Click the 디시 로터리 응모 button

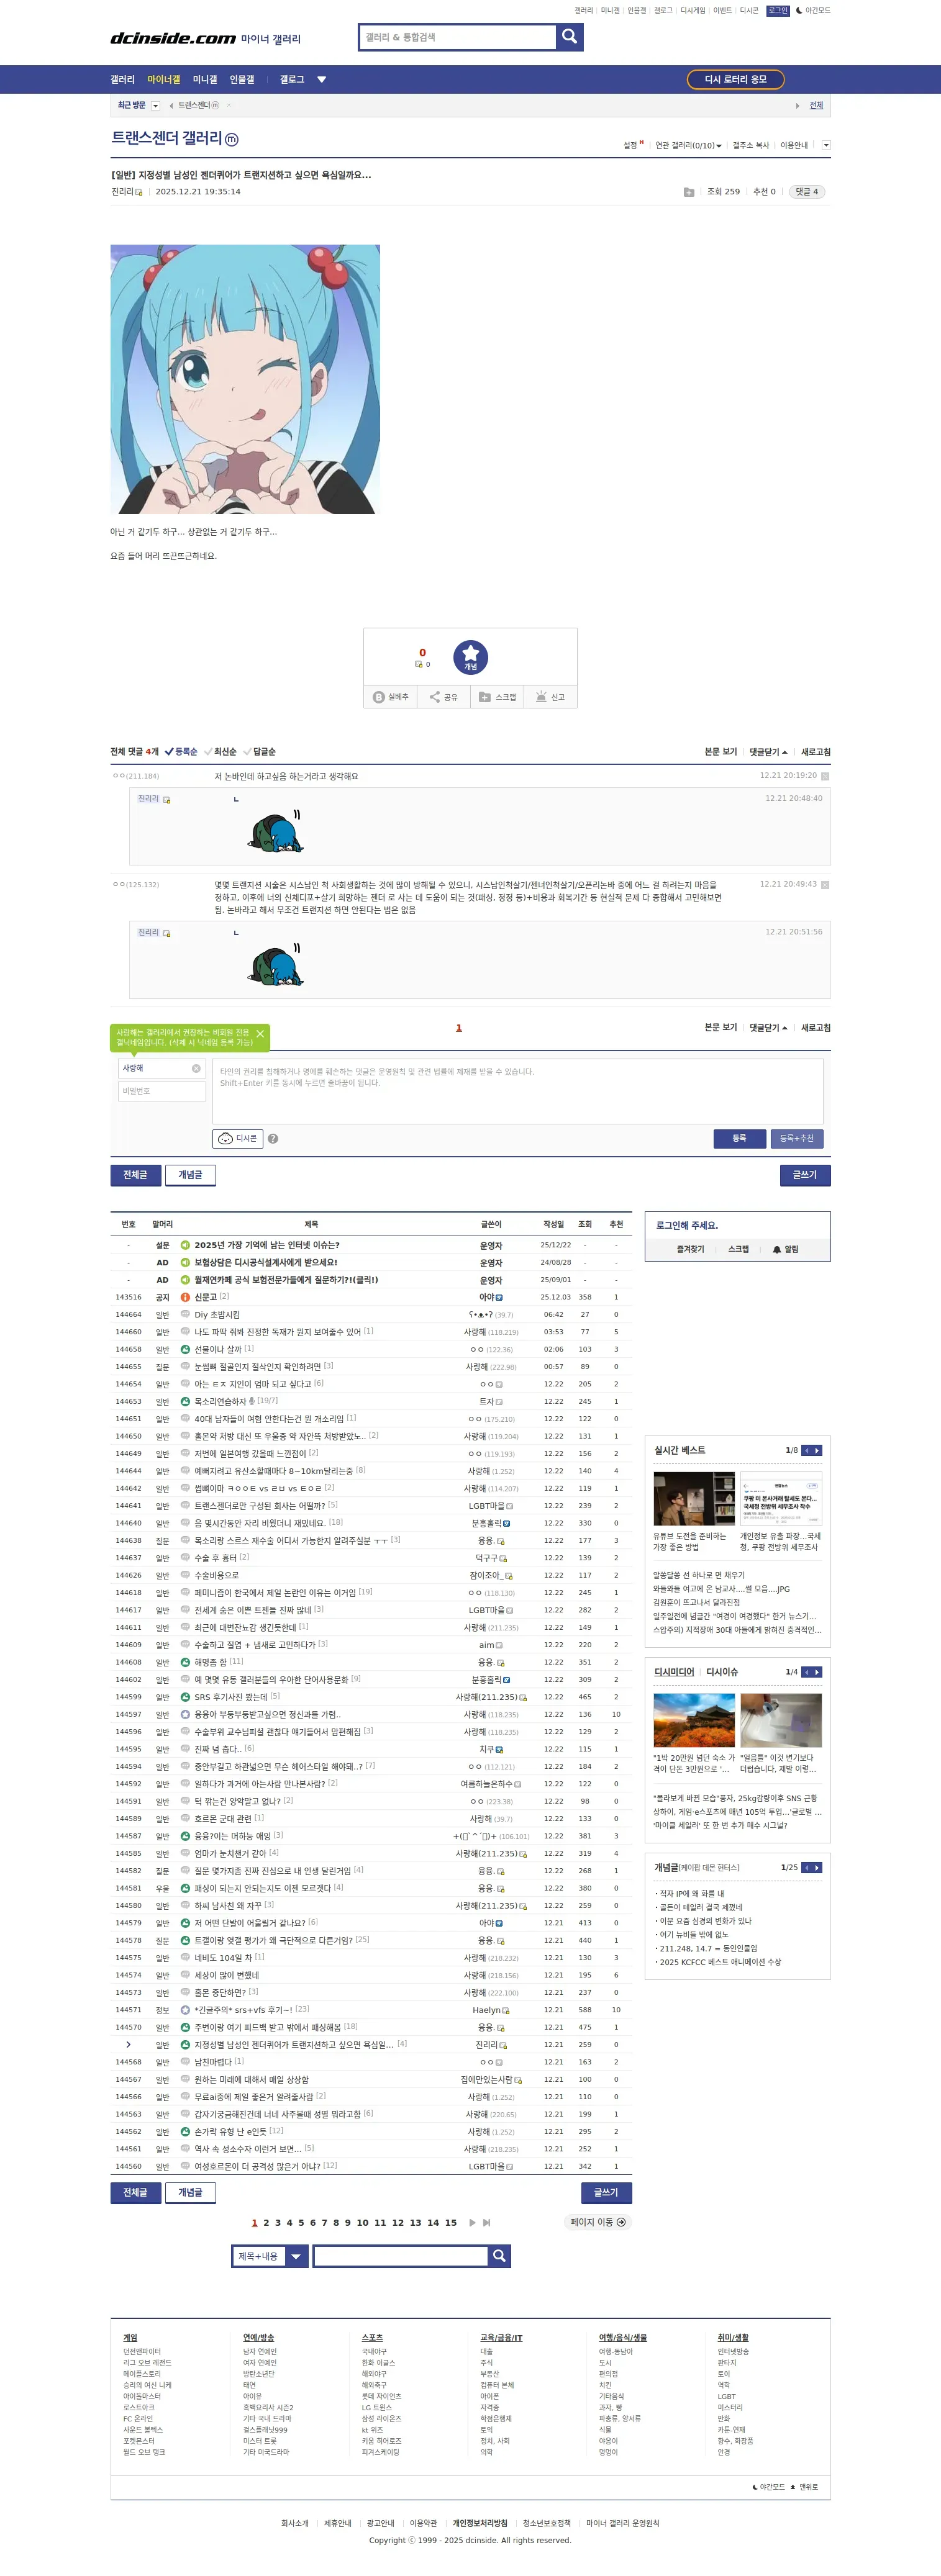tap(736, 79)
